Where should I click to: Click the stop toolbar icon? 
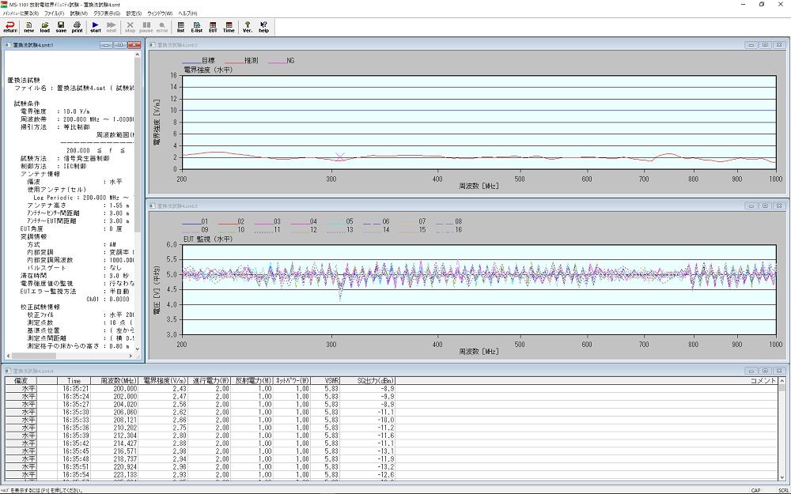131,27
